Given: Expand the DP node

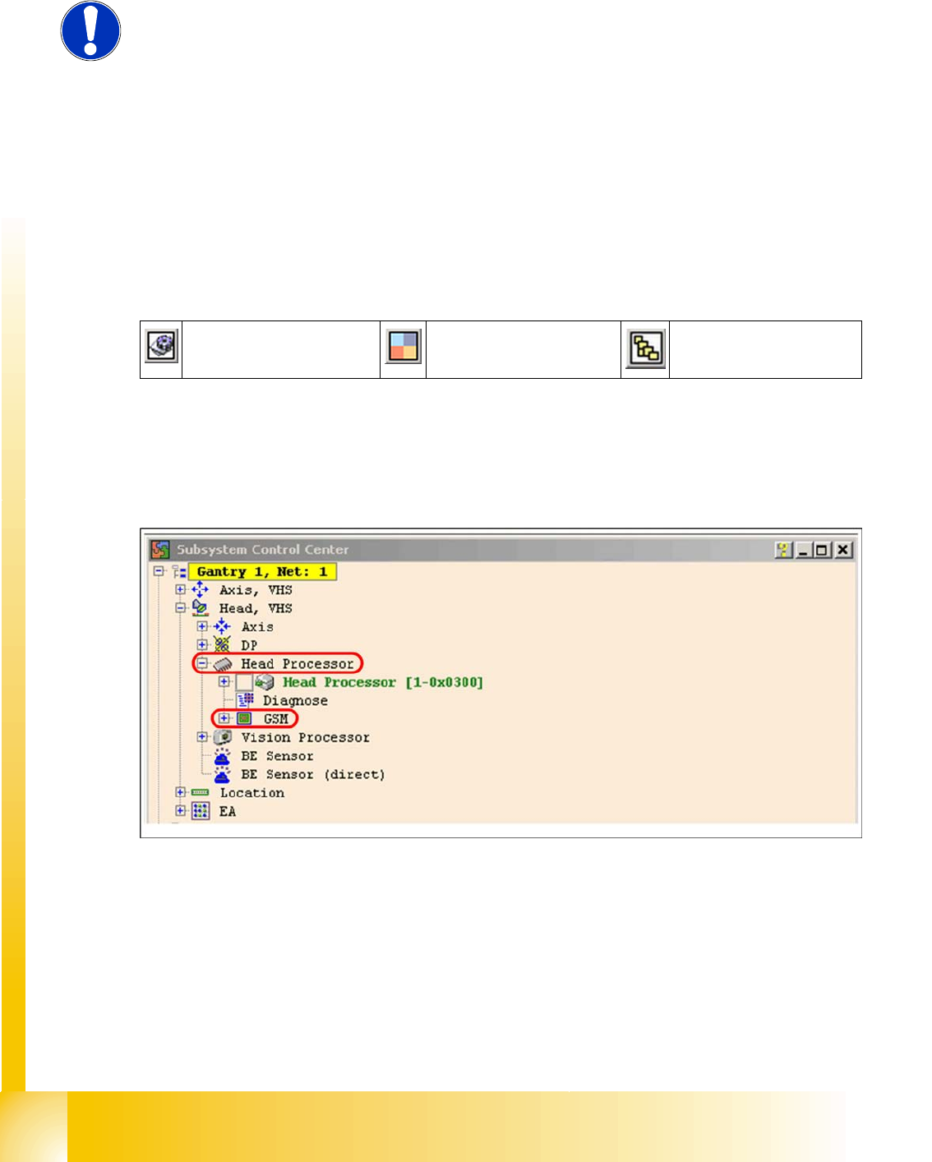Looking at the screenshot, I should 202,644.
